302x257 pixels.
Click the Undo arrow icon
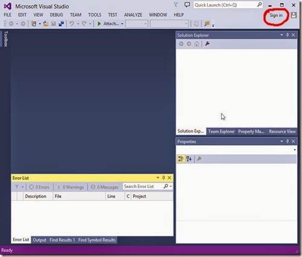[x=72, y=24]
